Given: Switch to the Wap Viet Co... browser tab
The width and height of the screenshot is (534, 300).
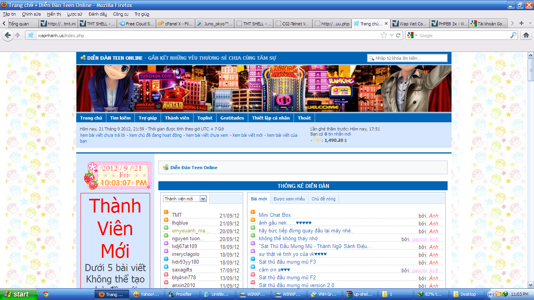Looking at the screenshot, I should click(410, 23).
